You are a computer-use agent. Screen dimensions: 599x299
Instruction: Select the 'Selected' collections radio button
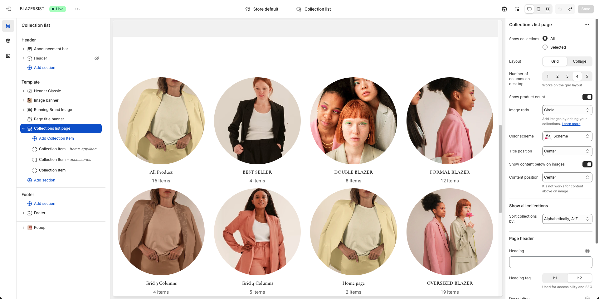(545, 47)
